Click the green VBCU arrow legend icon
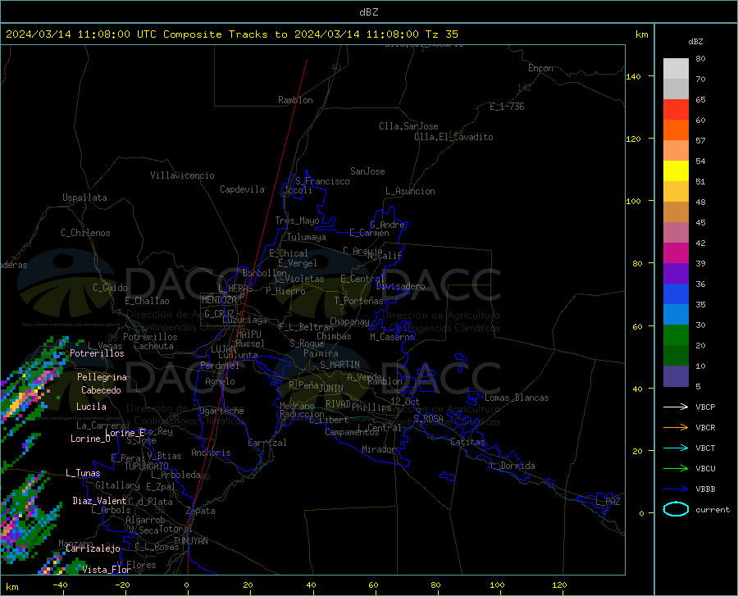 coord(676,468)
